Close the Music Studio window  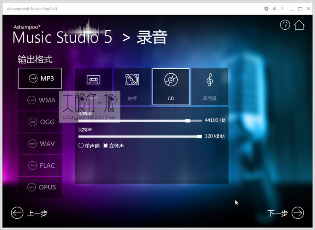click(309, 8)
